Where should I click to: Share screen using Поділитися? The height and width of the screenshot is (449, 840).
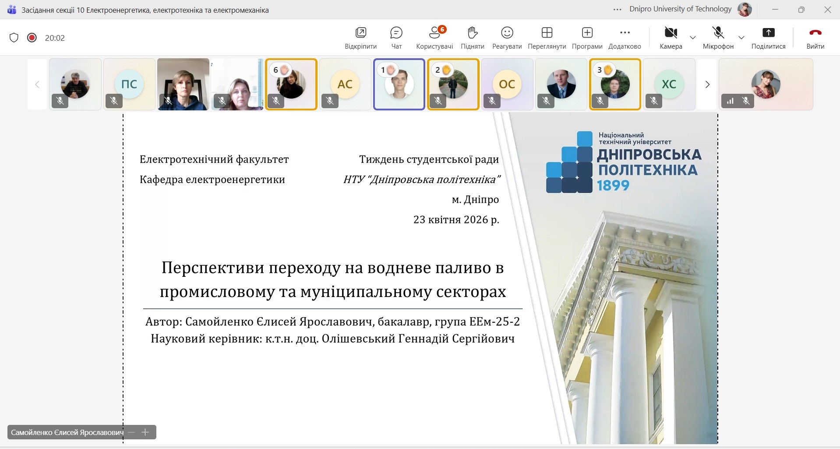coord(768,37)
